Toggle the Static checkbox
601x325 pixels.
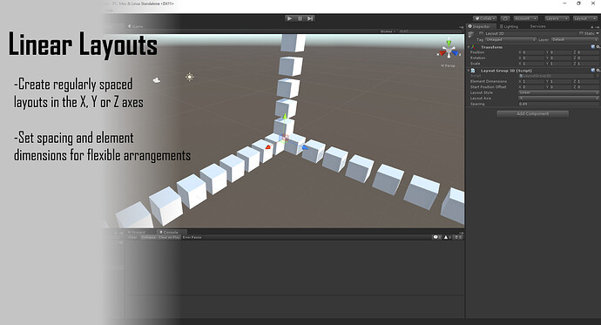tap(581, 34)
